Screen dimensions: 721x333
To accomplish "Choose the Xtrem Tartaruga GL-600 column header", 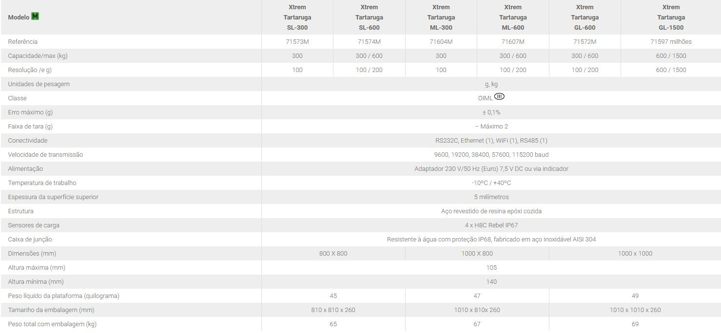I will coord(585,18).
